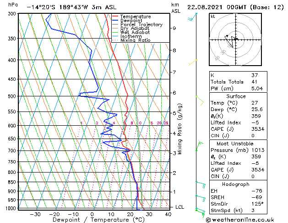The height and width of the screenshot is (223, 288).
Task: Toggle the Parcel Trajectory legend entry
Action: (141, 25)
